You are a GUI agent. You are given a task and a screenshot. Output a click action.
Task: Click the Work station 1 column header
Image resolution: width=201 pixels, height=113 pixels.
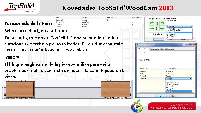coord(111,17)
